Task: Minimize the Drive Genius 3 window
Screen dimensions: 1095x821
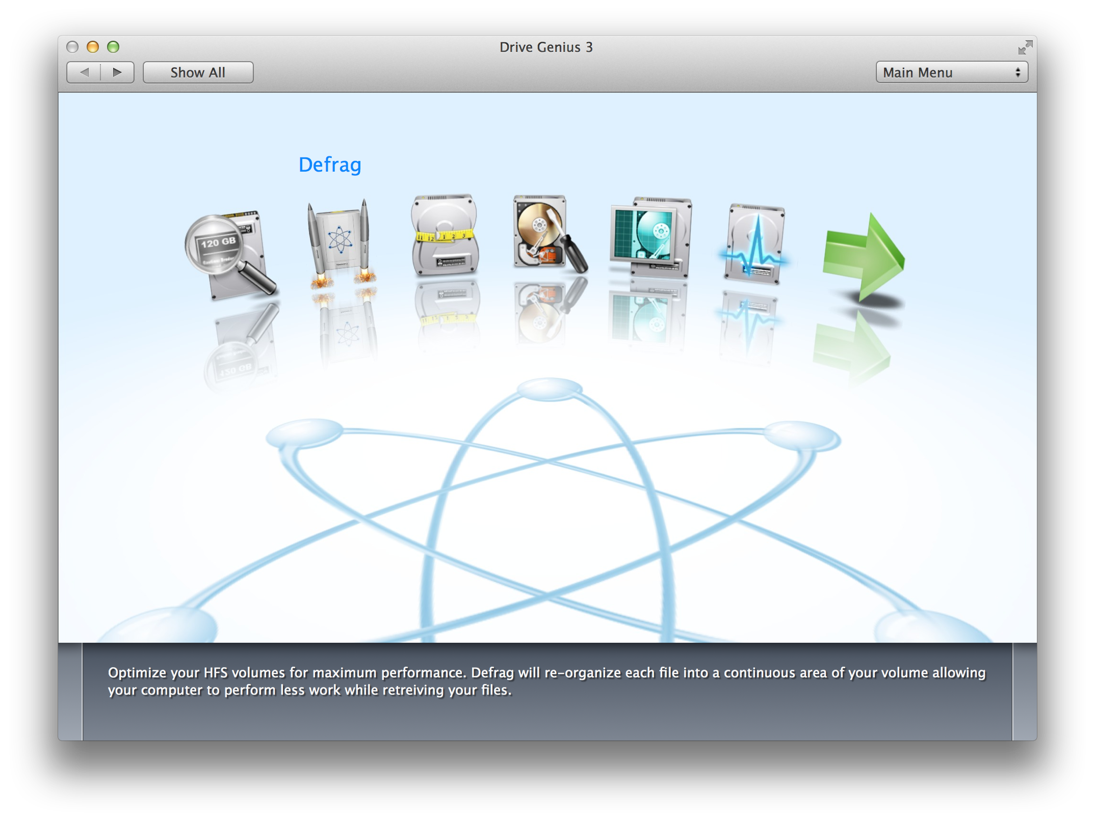Action: coord(93,47)
